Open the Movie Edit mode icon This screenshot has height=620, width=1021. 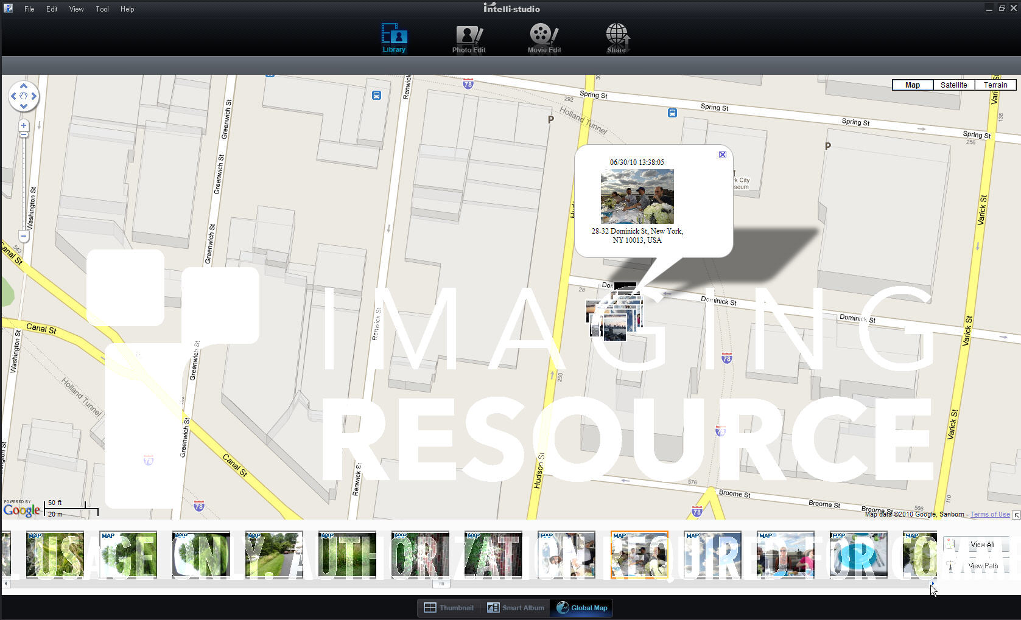[x=544, y=39]
